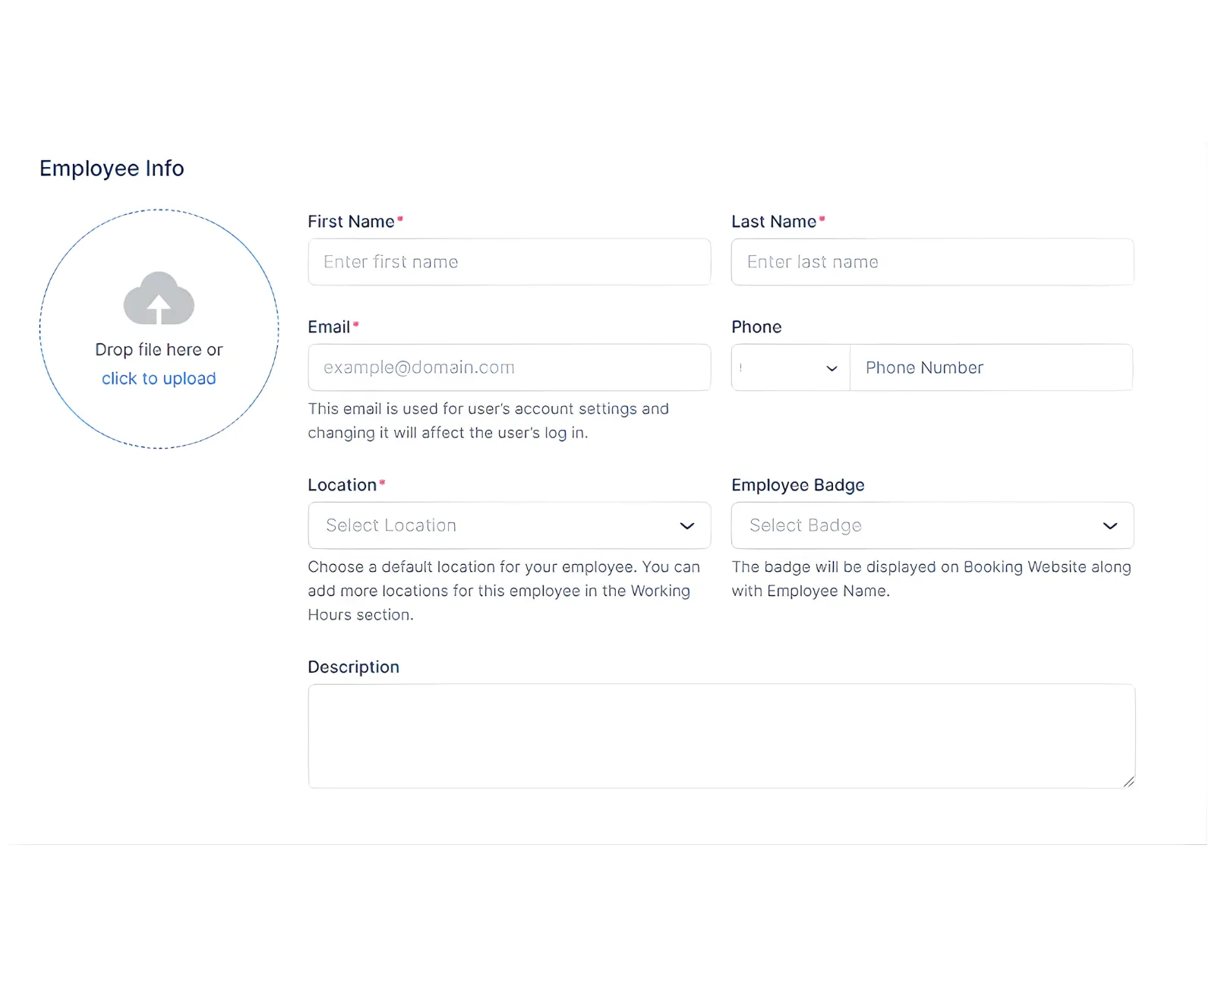Viewport: 1215px width, 987px height.
Task: Focus the Enter first name field
Action: [509, 262]
